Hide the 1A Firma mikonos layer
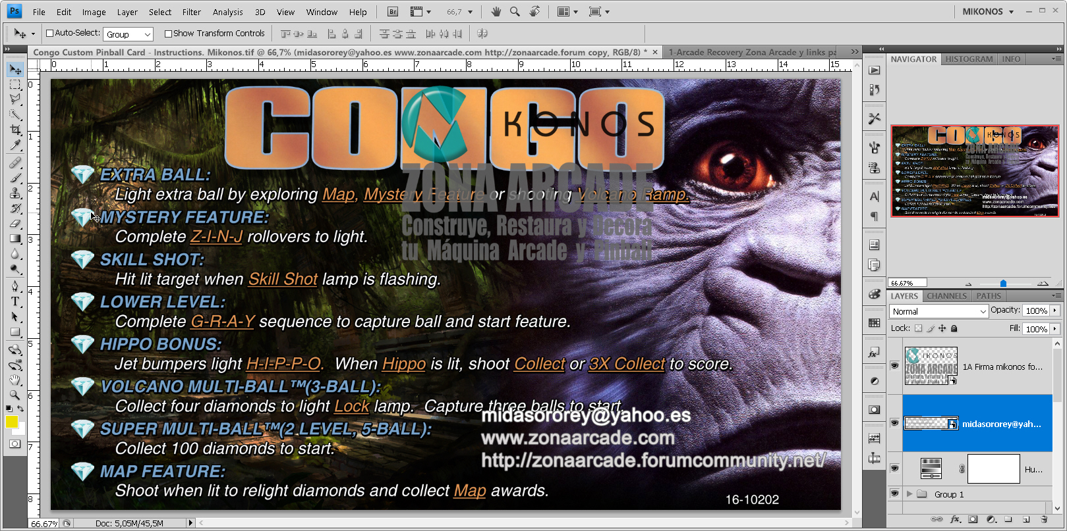This screenshot has width=1067, height=531. coord(894,366)
